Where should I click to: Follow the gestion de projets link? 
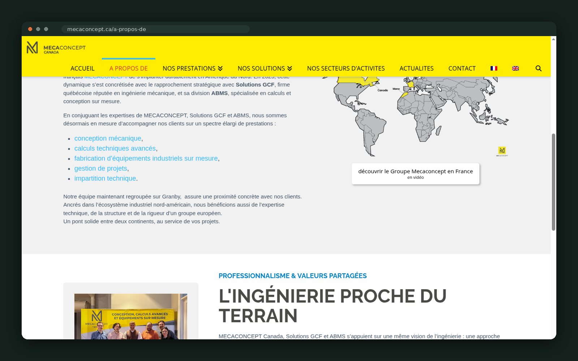[101, 168]
